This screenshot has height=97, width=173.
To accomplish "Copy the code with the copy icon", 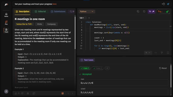I will (x=138, y=11).
